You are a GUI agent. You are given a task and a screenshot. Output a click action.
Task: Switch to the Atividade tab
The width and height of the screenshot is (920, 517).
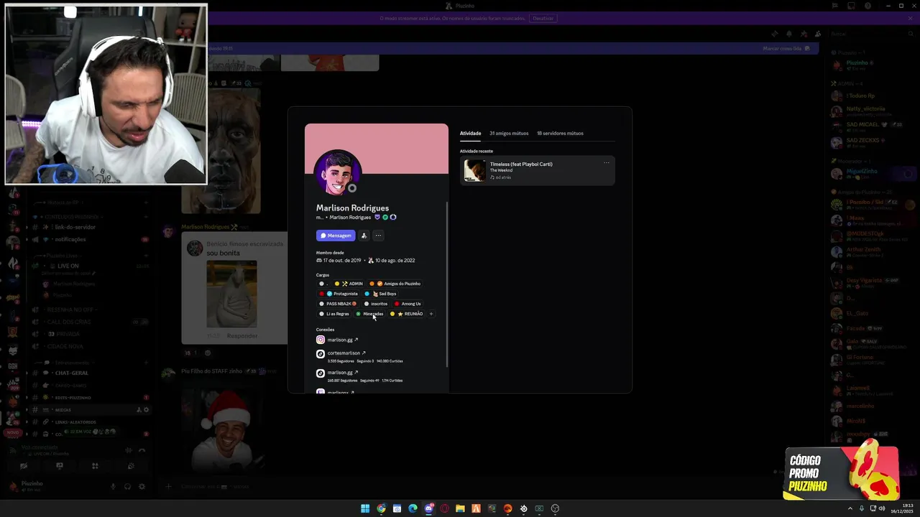tap(470, 134)
